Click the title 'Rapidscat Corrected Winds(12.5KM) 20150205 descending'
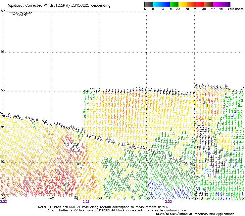Viewport: 245px width, 216px height. click(59, 6)
